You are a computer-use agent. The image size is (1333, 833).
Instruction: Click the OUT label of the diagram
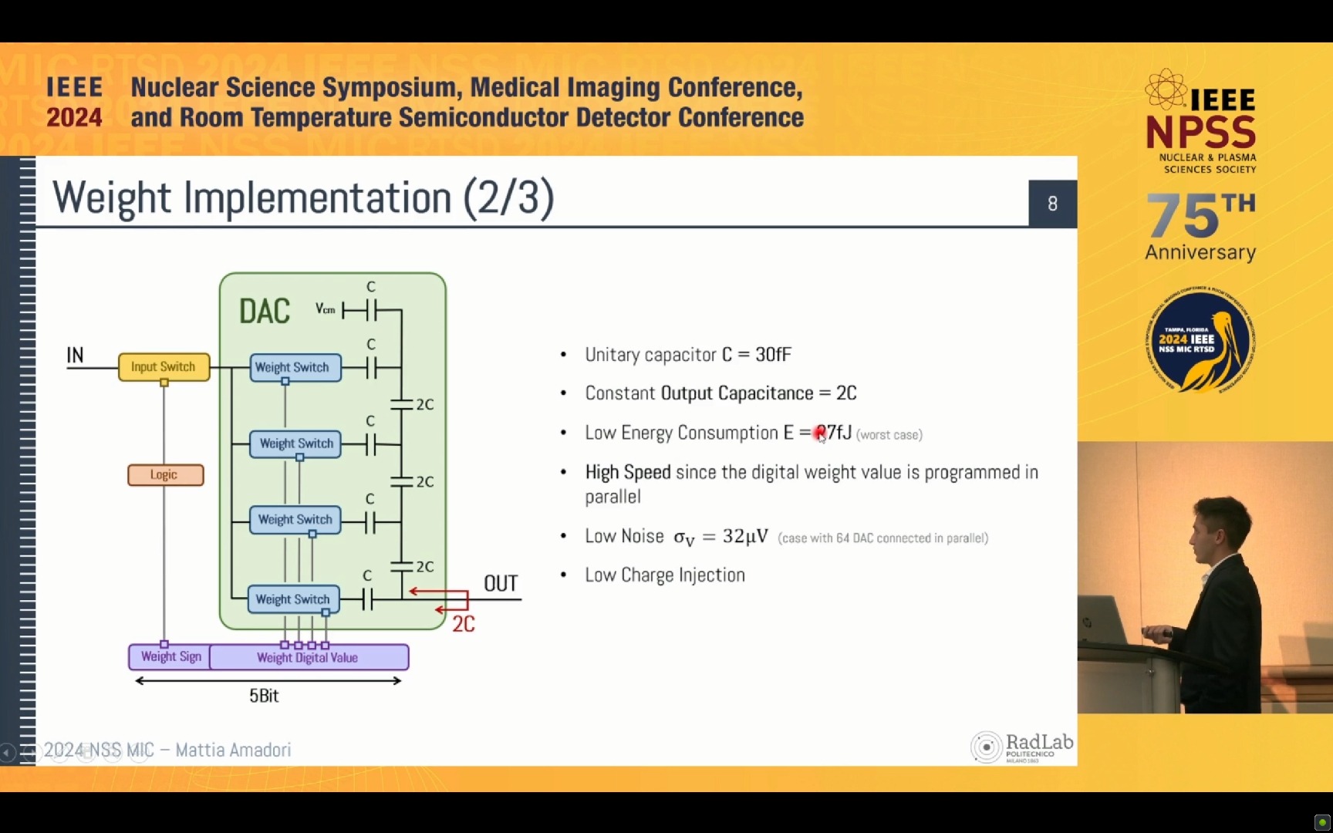click(501, 584)
